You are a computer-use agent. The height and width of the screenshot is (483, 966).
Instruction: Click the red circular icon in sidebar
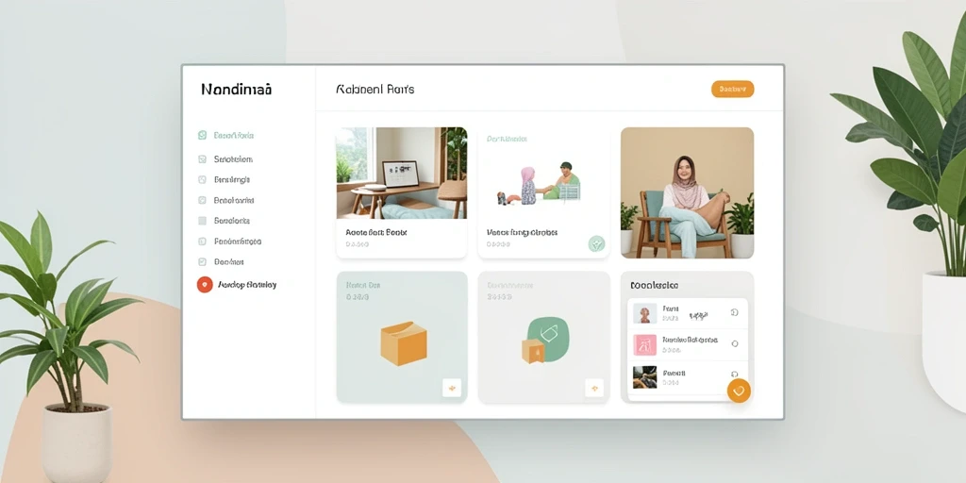tap(205, 285)
